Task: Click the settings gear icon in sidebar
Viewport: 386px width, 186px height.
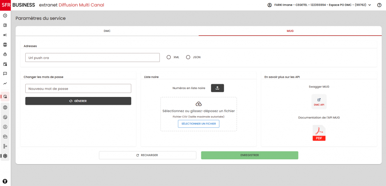Action: [5, 156]
